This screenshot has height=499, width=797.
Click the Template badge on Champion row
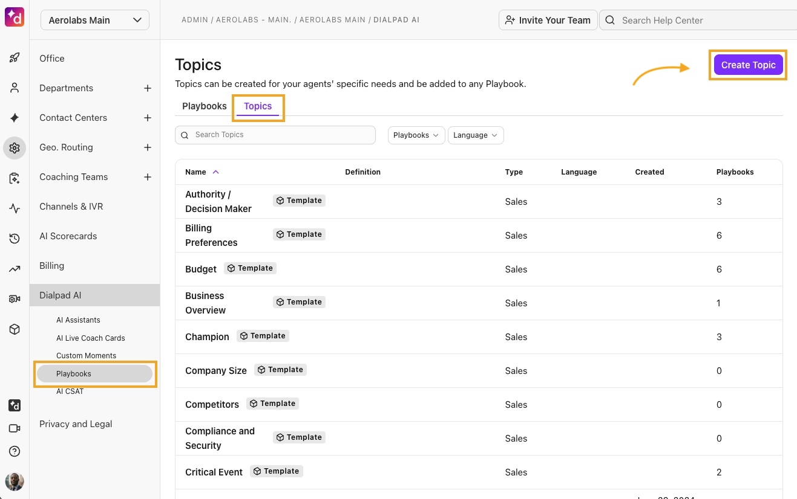tap(263, 336)
